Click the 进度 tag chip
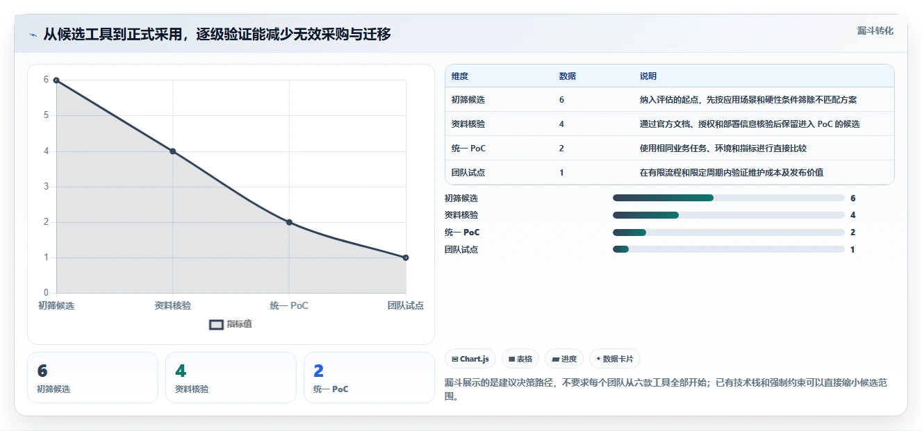 [564, 359]
